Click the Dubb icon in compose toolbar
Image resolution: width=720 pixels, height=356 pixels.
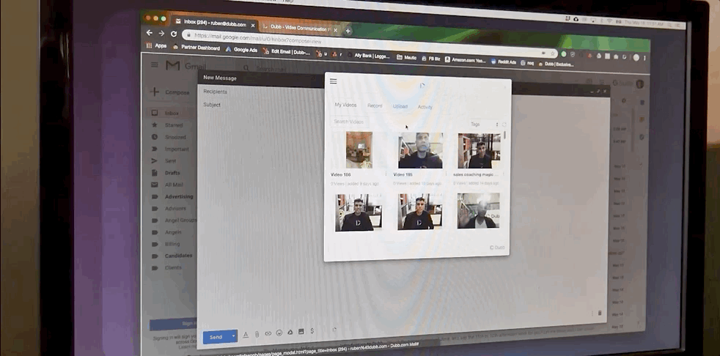(x=333, y=330)
